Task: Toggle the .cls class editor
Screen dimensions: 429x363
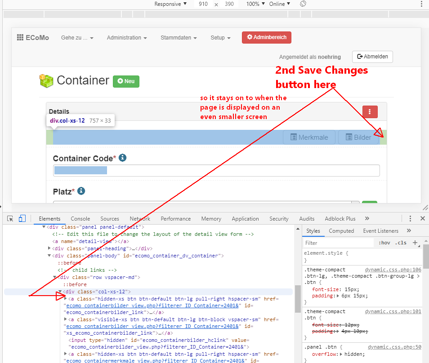Action: [401, 243]
